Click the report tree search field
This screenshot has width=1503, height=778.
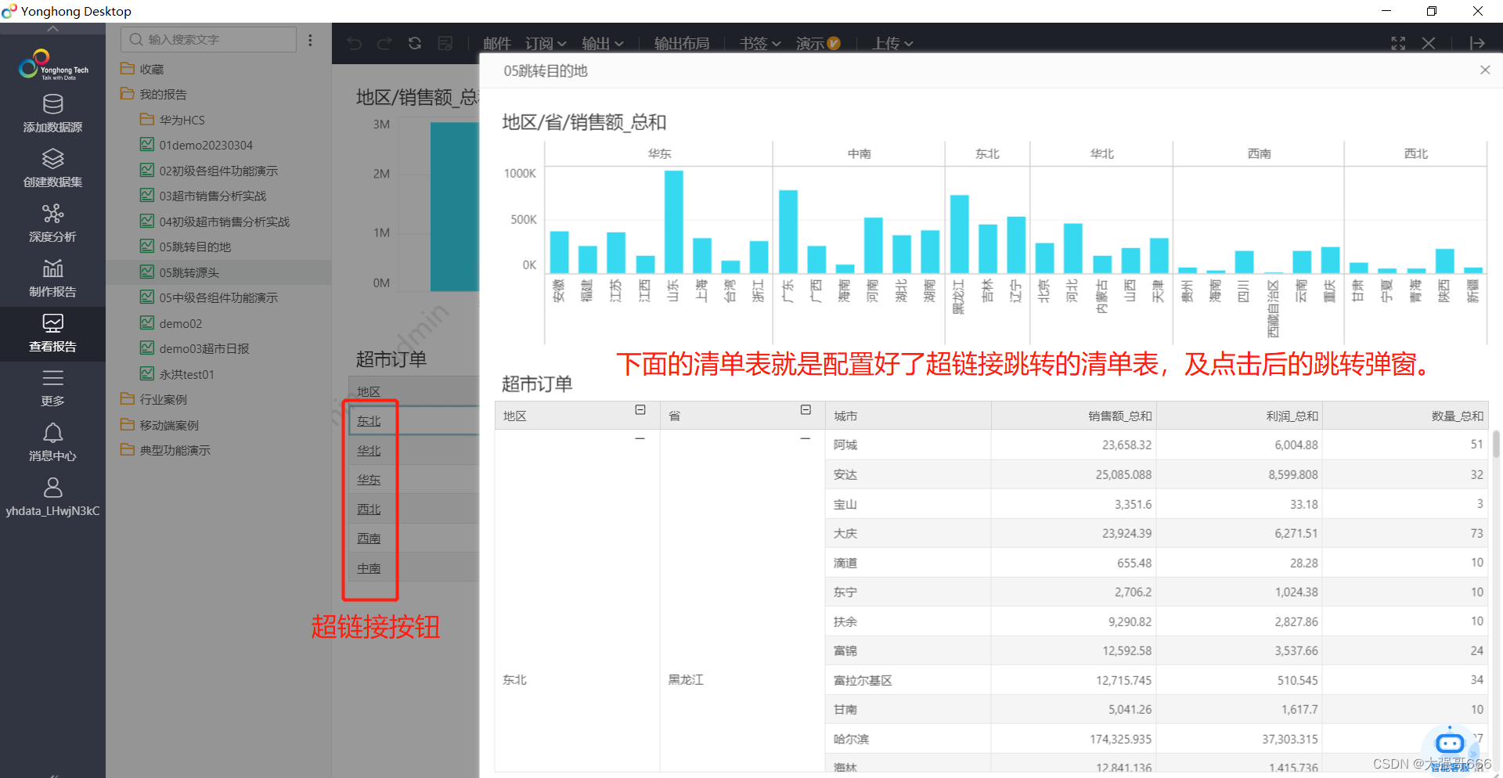pyautogui.click(x=208, y=39)
